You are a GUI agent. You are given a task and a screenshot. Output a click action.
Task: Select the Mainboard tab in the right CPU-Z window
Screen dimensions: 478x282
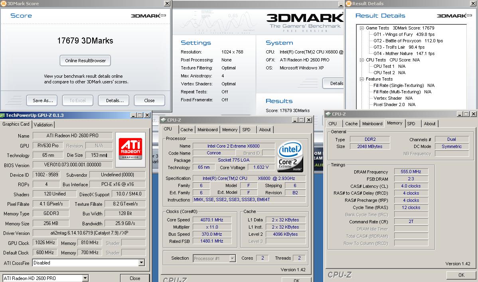coord(372,124)
